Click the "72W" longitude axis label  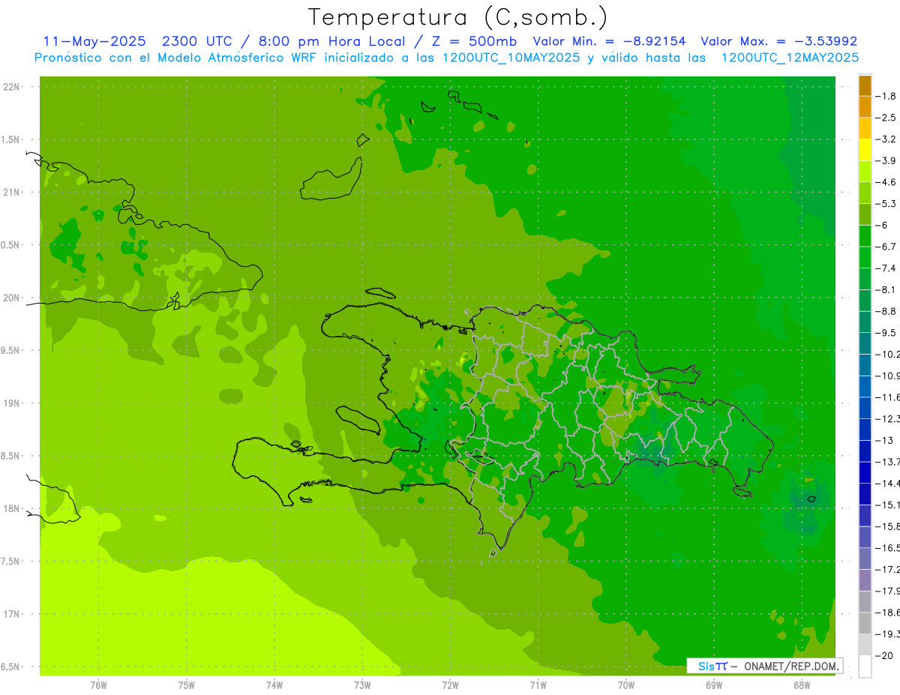pyautogui.click(x=450, y=685)
